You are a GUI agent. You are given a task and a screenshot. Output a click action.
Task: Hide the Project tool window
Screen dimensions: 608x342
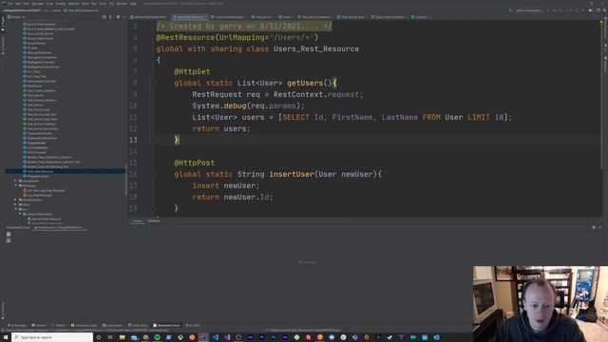tap(124, 17)
